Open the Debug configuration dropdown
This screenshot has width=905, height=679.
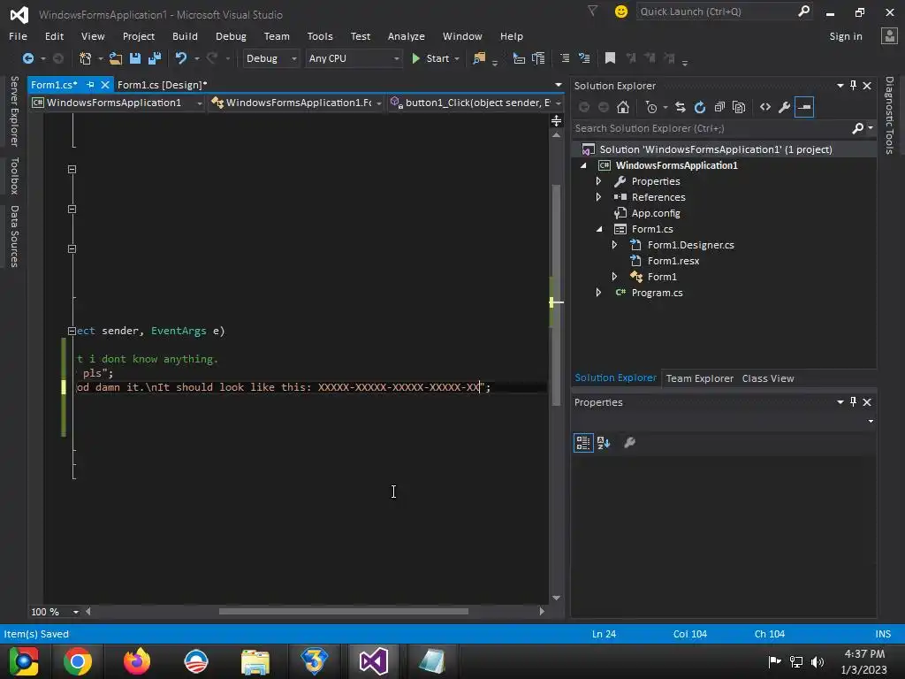coord(270,58)
